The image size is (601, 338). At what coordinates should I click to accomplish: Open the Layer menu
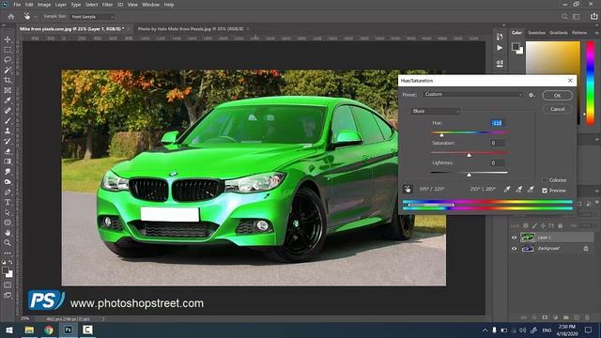click(x=60, y=5)
